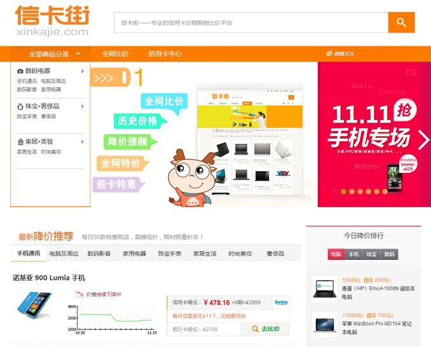Click the MacBook Pro laptop thumbnail
431x347 pixels.
(x=325, y=325)
